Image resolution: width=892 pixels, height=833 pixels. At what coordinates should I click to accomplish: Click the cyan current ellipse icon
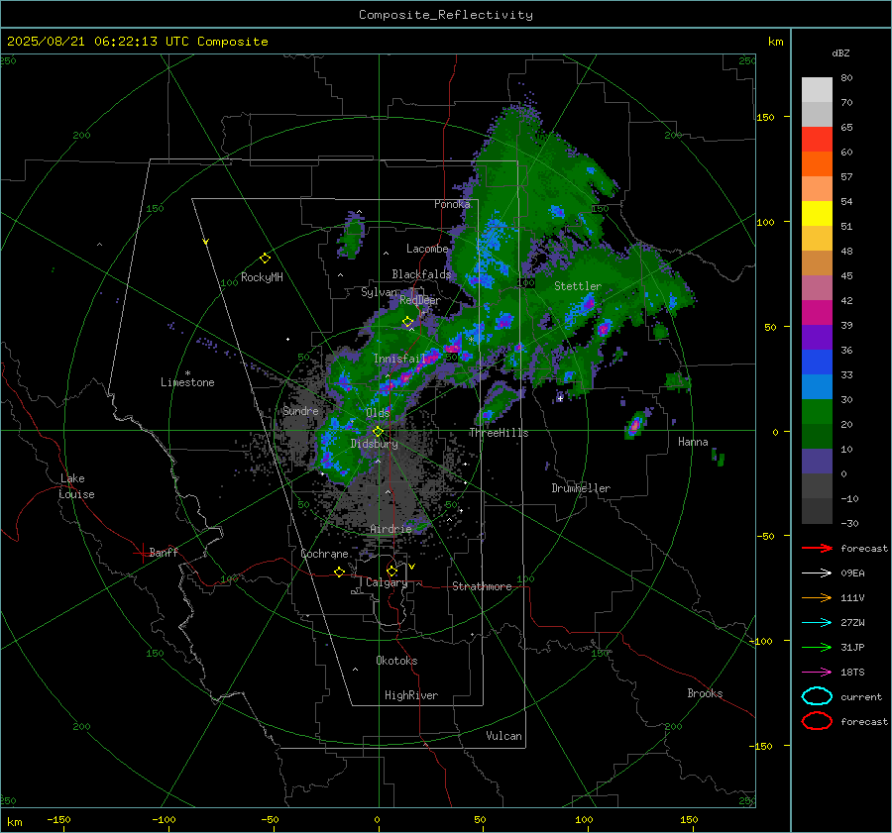click(x=817, y=696)
